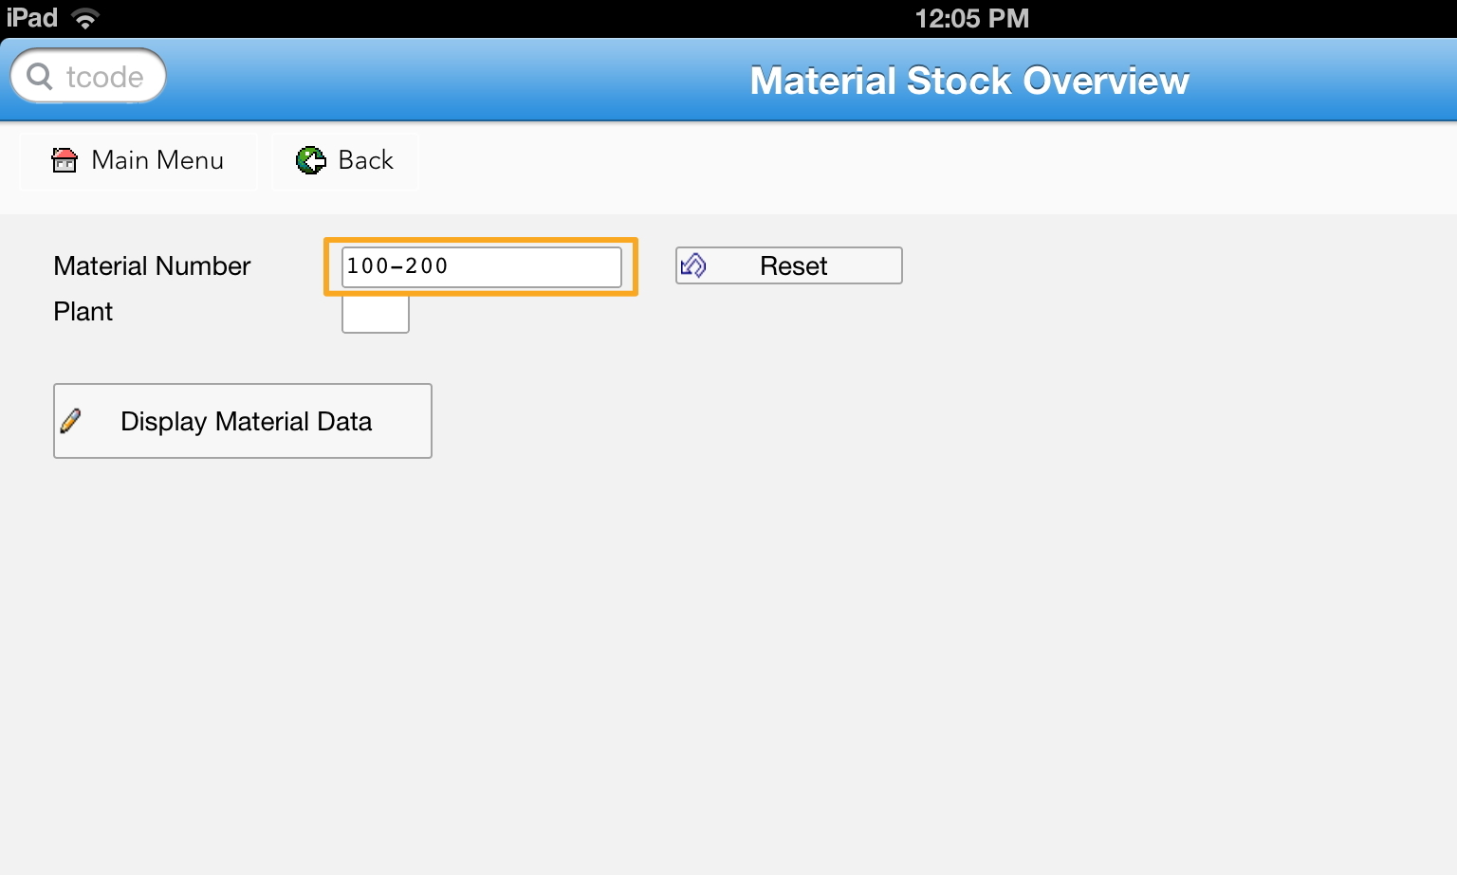Tap the iPad carrier label
1457x875 pixels.
click(x=32, y=17)
